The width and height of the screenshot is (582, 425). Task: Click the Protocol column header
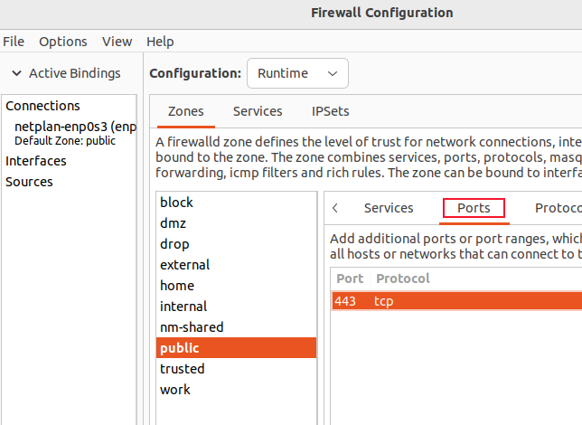(x=403, y=279)
